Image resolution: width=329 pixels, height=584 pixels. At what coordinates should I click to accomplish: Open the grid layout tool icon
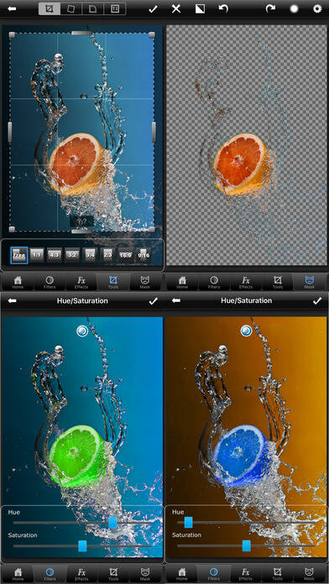115,9
